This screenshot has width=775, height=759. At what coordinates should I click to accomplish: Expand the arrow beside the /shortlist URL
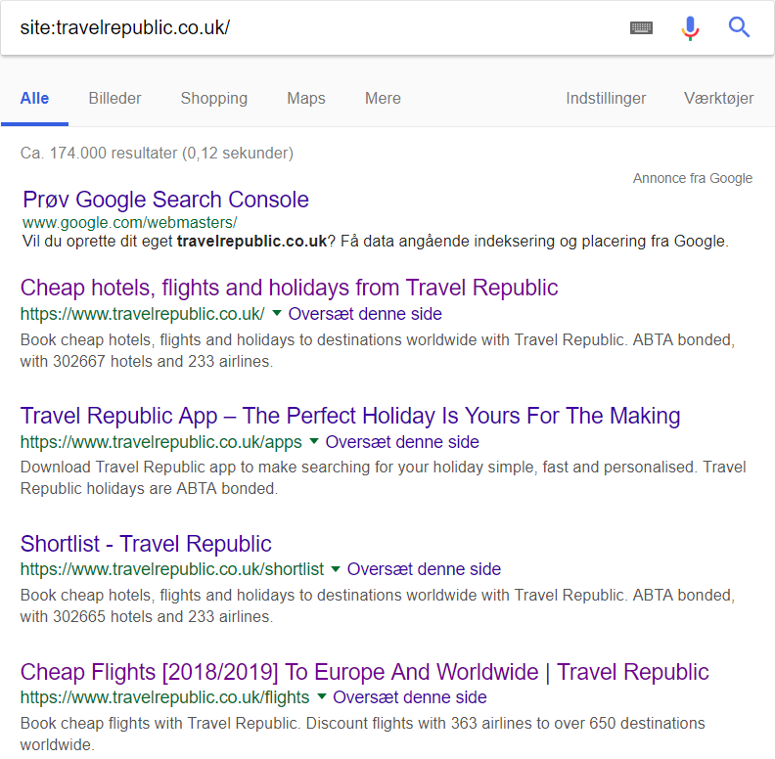pyautogui.click(x=336, y=569)
